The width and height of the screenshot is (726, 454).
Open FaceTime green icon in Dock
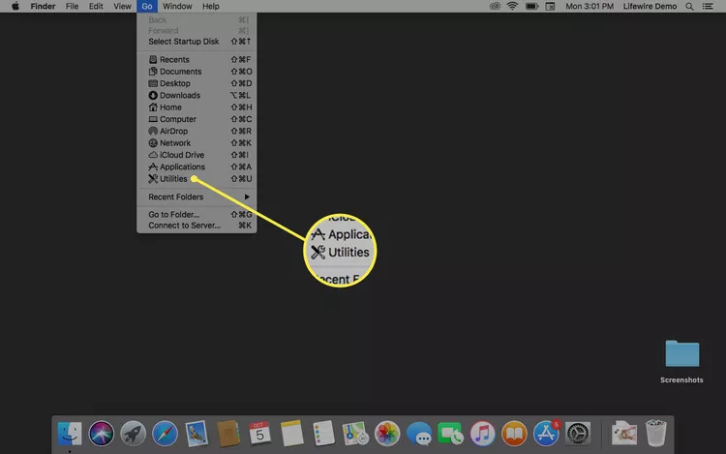coord(450,434)
